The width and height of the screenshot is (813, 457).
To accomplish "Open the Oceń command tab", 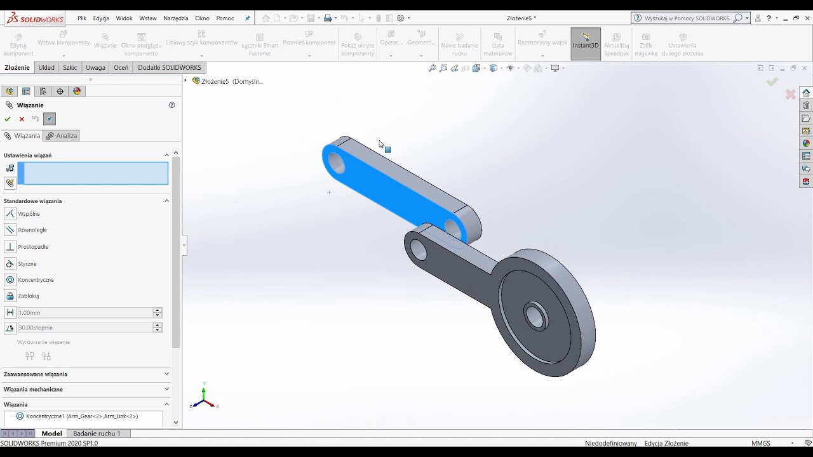I will coord(121,67).
